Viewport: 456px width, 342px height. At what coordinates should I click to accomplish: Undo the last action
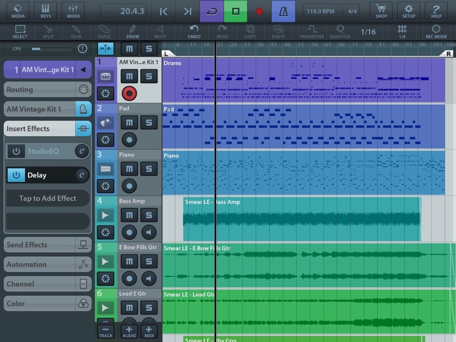click(194, 32)
